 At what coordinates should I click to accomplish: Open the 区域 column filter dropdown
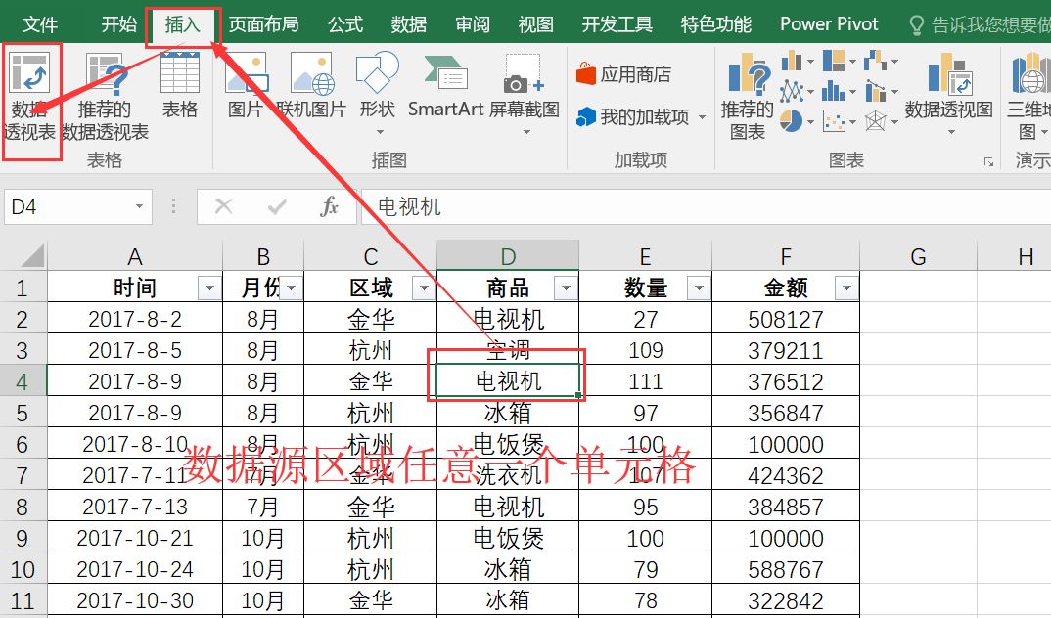(x=424, y=288)
